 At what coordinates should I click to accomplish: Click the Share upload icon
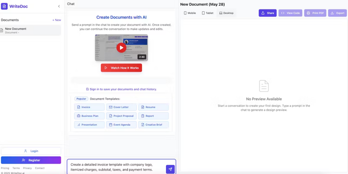pyautogui.click(x=262, y=13)
